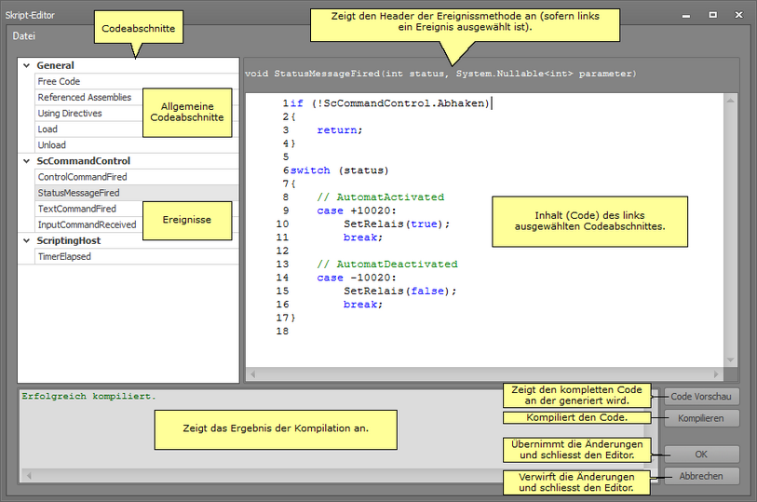
Task: Click the 'Erfolgreich kompiliert.' output message
Action: point(88,396)
